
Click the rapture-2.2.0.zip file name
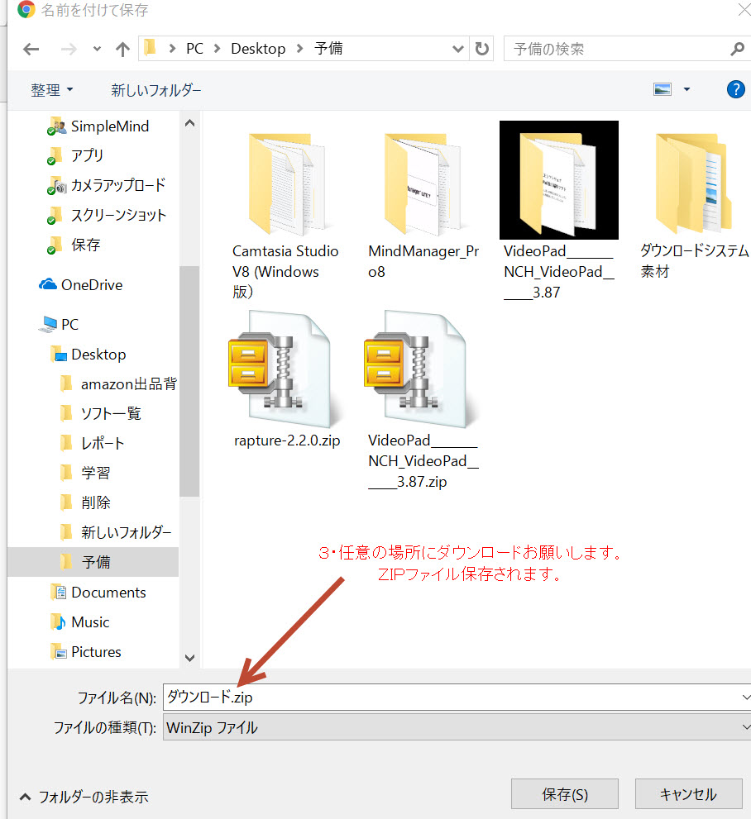pos(287,440)
